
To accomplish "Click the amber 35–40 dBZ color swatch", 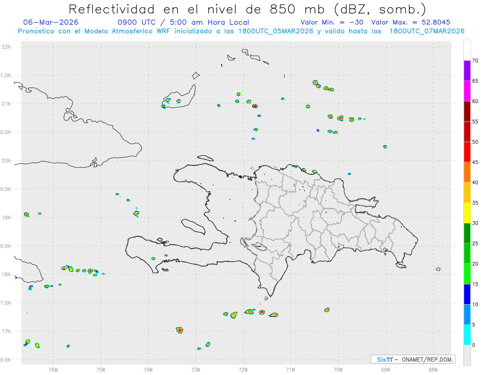I will pos(467,193).
